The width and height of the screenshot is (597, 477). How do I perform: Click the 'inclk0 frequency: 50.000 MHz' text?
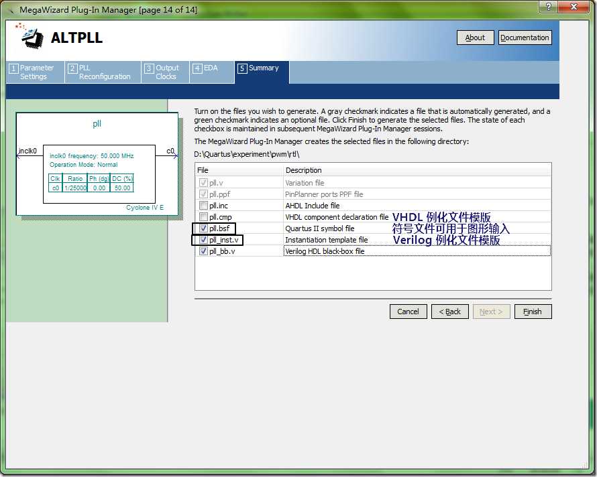[x=91, y=155]
